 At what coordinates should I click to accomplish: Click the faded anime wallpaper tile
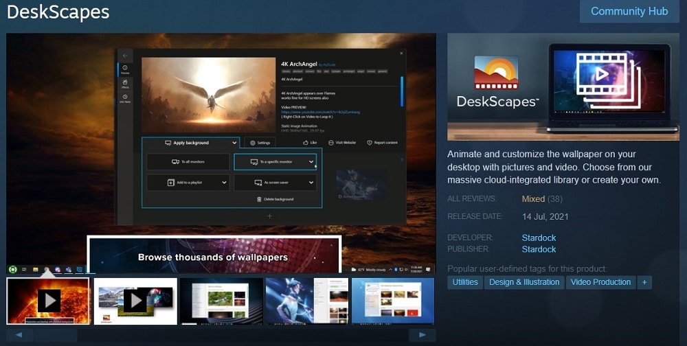361,185
